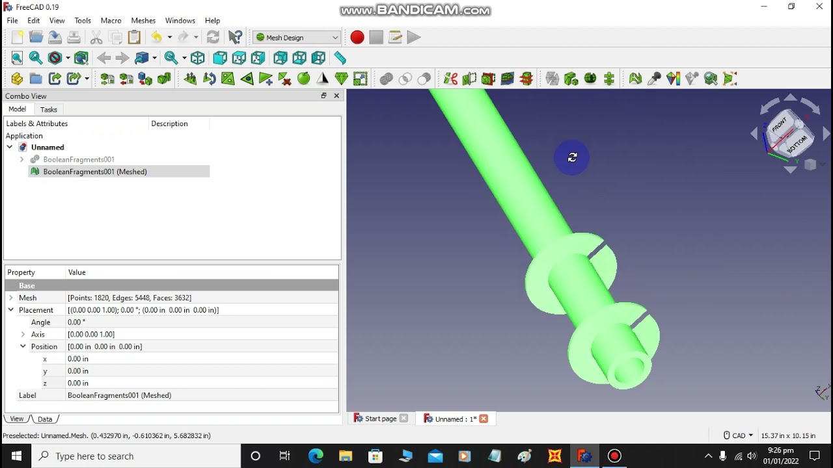
Task: Click the Scale mesh icon
Action: [x=360, y=79]
